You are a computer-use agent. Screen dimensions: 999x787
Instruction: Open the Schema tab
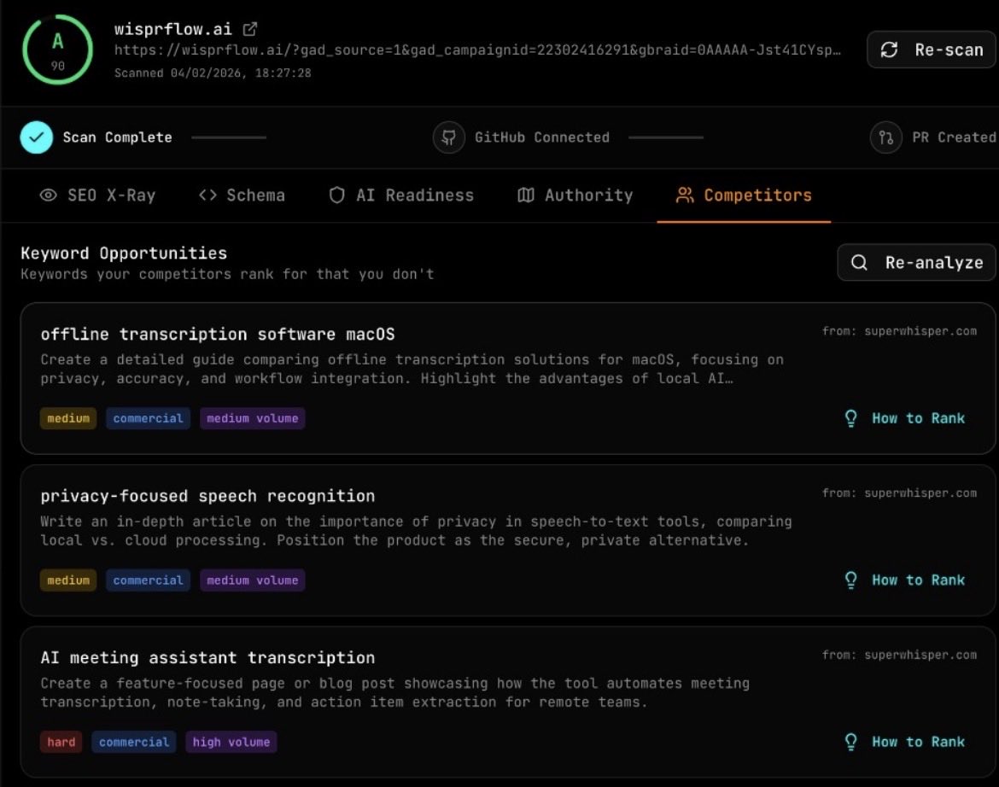242,195
